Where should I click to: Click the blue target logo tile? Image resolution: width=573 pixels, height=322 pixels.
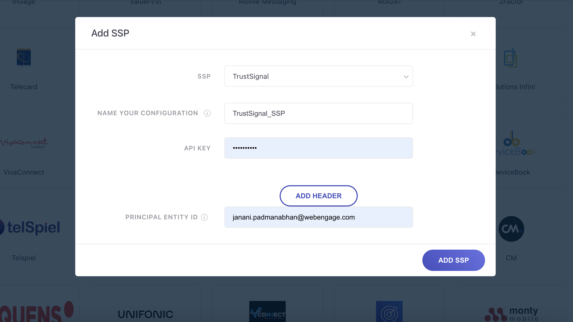tap(389, 312)
